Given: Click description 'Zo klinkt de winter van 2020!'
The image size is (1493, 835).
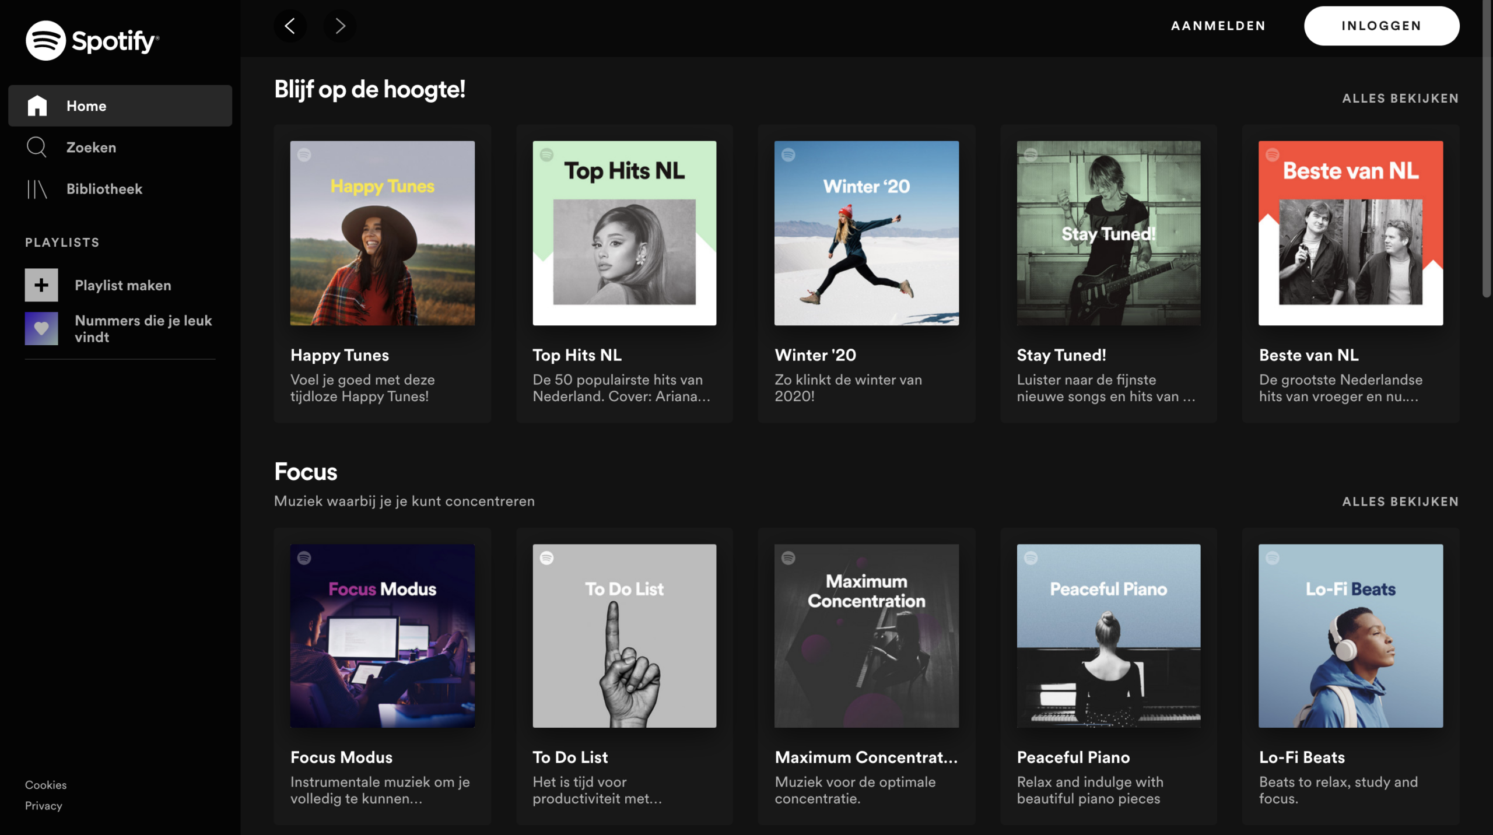Looking at the screenshot, I should pyautogui.click(x=848, y=388).
